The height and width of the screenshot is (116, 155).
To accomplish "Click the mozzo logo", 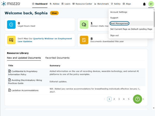I will coord(11,4).
